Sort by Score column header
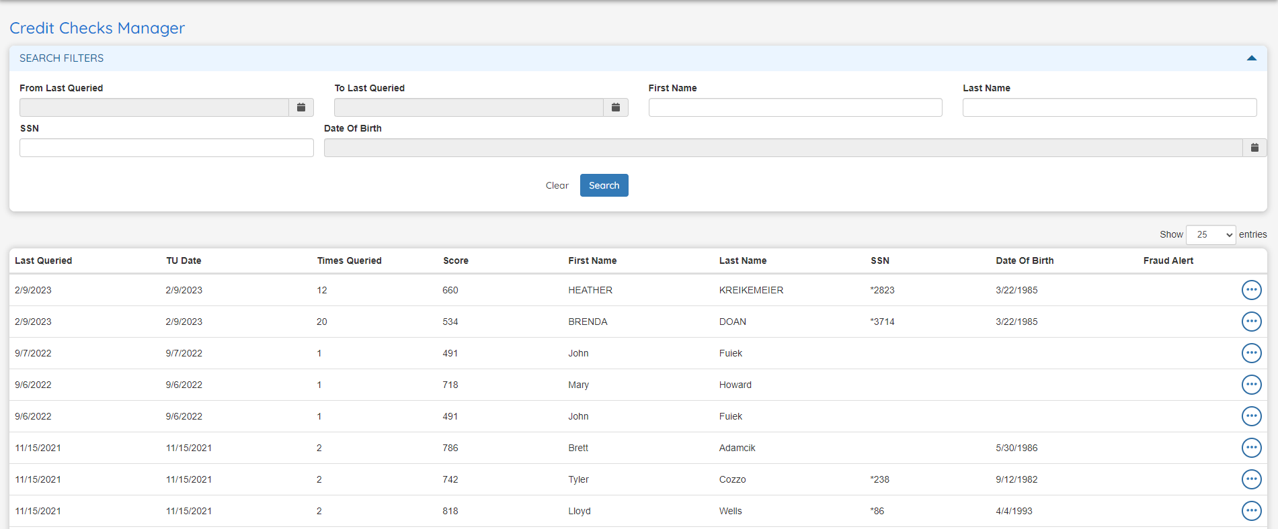This screenshot has width=1278, height=529. pos(456,260)
